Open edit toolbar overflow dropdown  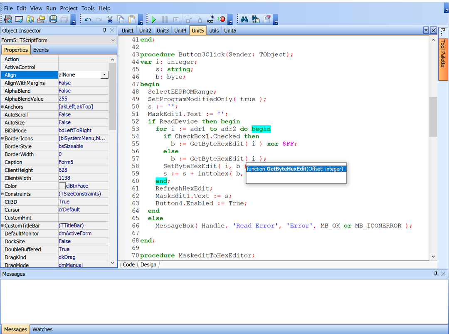coord(141,20)
